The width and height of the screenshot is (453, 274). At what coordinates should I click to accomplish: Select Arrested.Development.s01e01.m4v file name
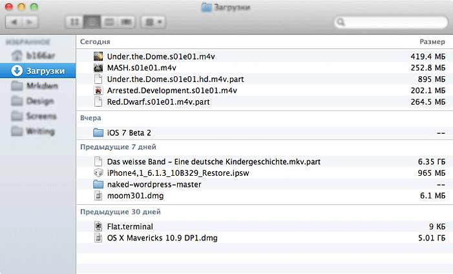(x=172, y=90)
